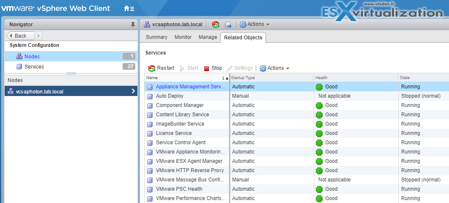Sort by the Health column header
449x203 pixels.
tap(356, 77)
